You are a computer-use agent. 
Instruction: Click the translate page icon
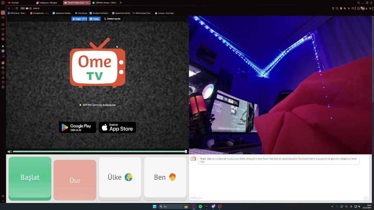point(345,8)
